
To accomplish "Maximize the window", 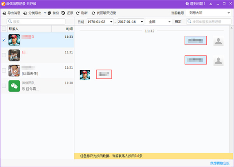I will coord(224,3).
